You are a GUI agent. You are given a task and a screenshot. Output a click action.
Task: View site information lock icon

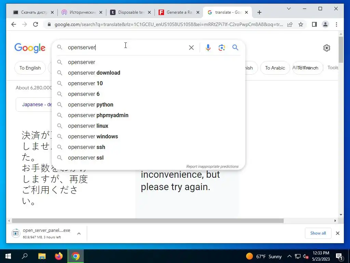click(49, 24)
